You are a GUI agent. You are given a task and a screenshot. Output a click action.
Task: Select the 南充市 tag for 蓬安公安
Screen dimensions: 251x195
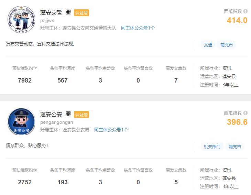235,147
